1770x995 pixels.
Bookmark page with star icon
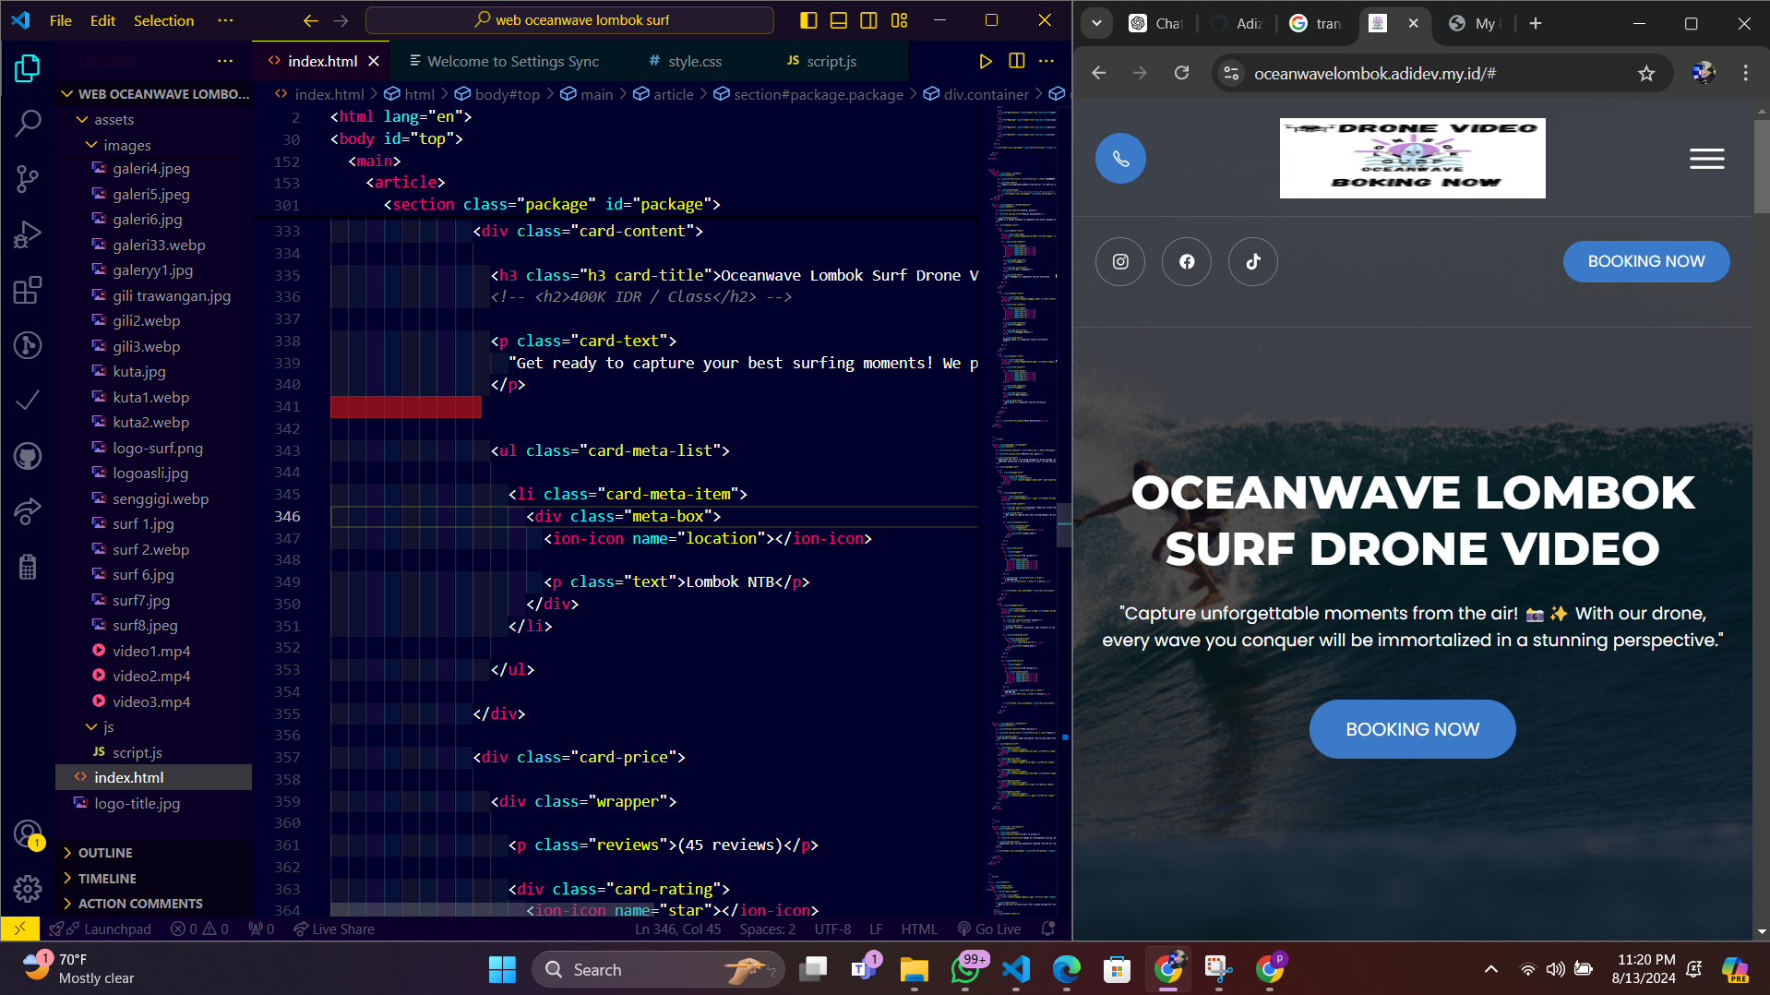[1645, 74]
